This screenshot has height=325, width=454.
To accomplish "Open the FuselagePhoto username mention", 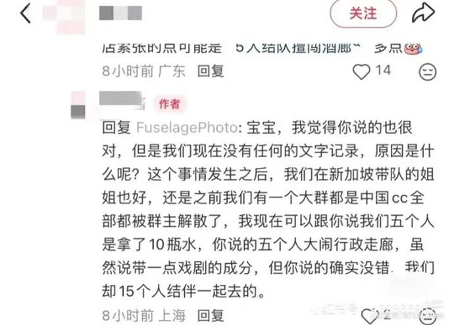I will coord(187,128).
